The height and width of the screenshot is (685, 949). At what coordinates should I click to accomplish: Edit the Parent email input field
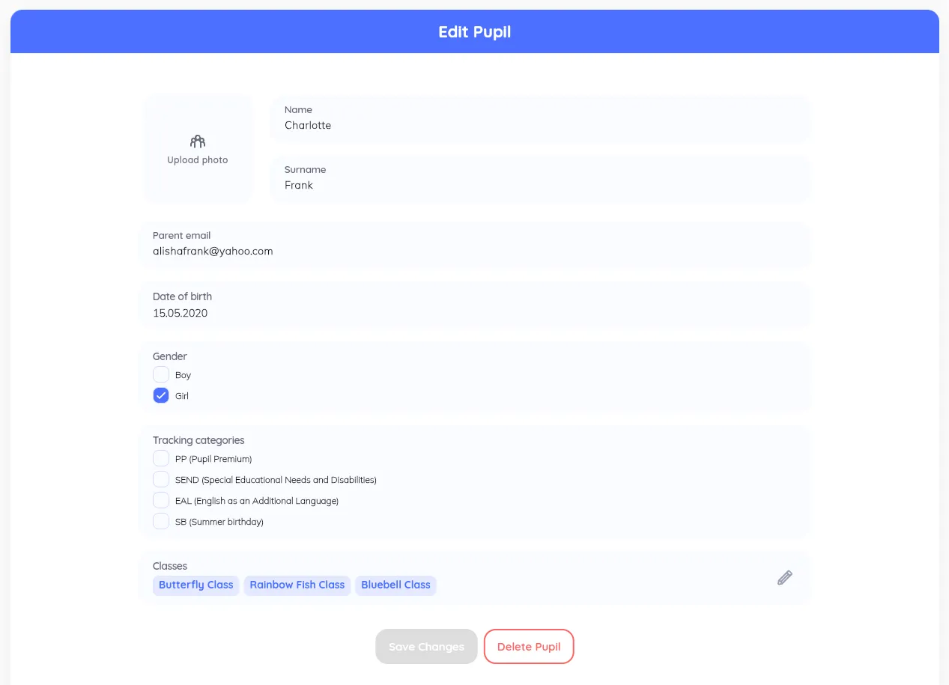click(473, 251)
